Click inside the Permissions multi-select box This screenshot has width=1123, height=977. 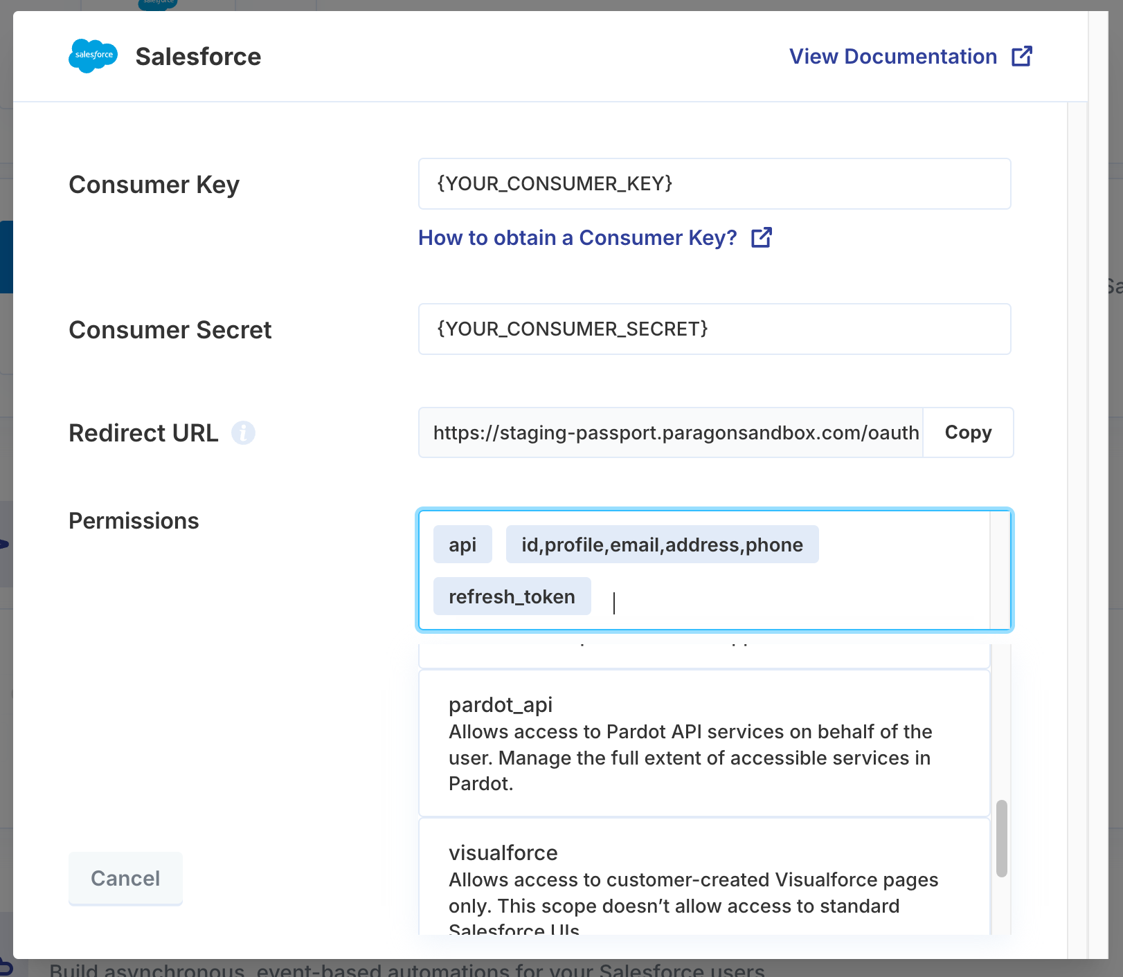click(789, 598)
